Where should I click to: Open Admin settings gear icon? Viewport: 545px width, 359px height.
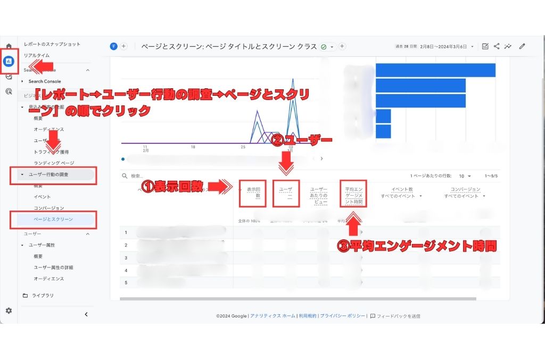tap(9, 311)
